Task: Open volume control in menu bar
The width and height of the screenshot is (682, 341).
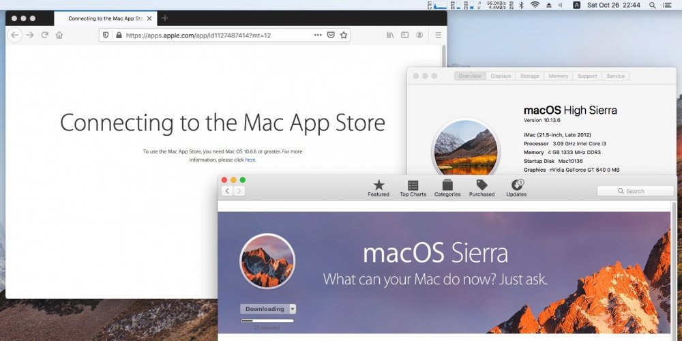Action: (561, 5)
